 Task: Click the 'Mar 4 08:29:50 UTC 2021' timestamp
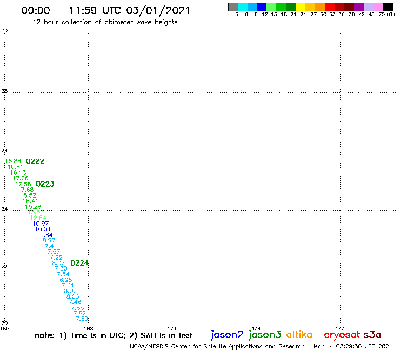pyautogui.click(x=353, y=346)
